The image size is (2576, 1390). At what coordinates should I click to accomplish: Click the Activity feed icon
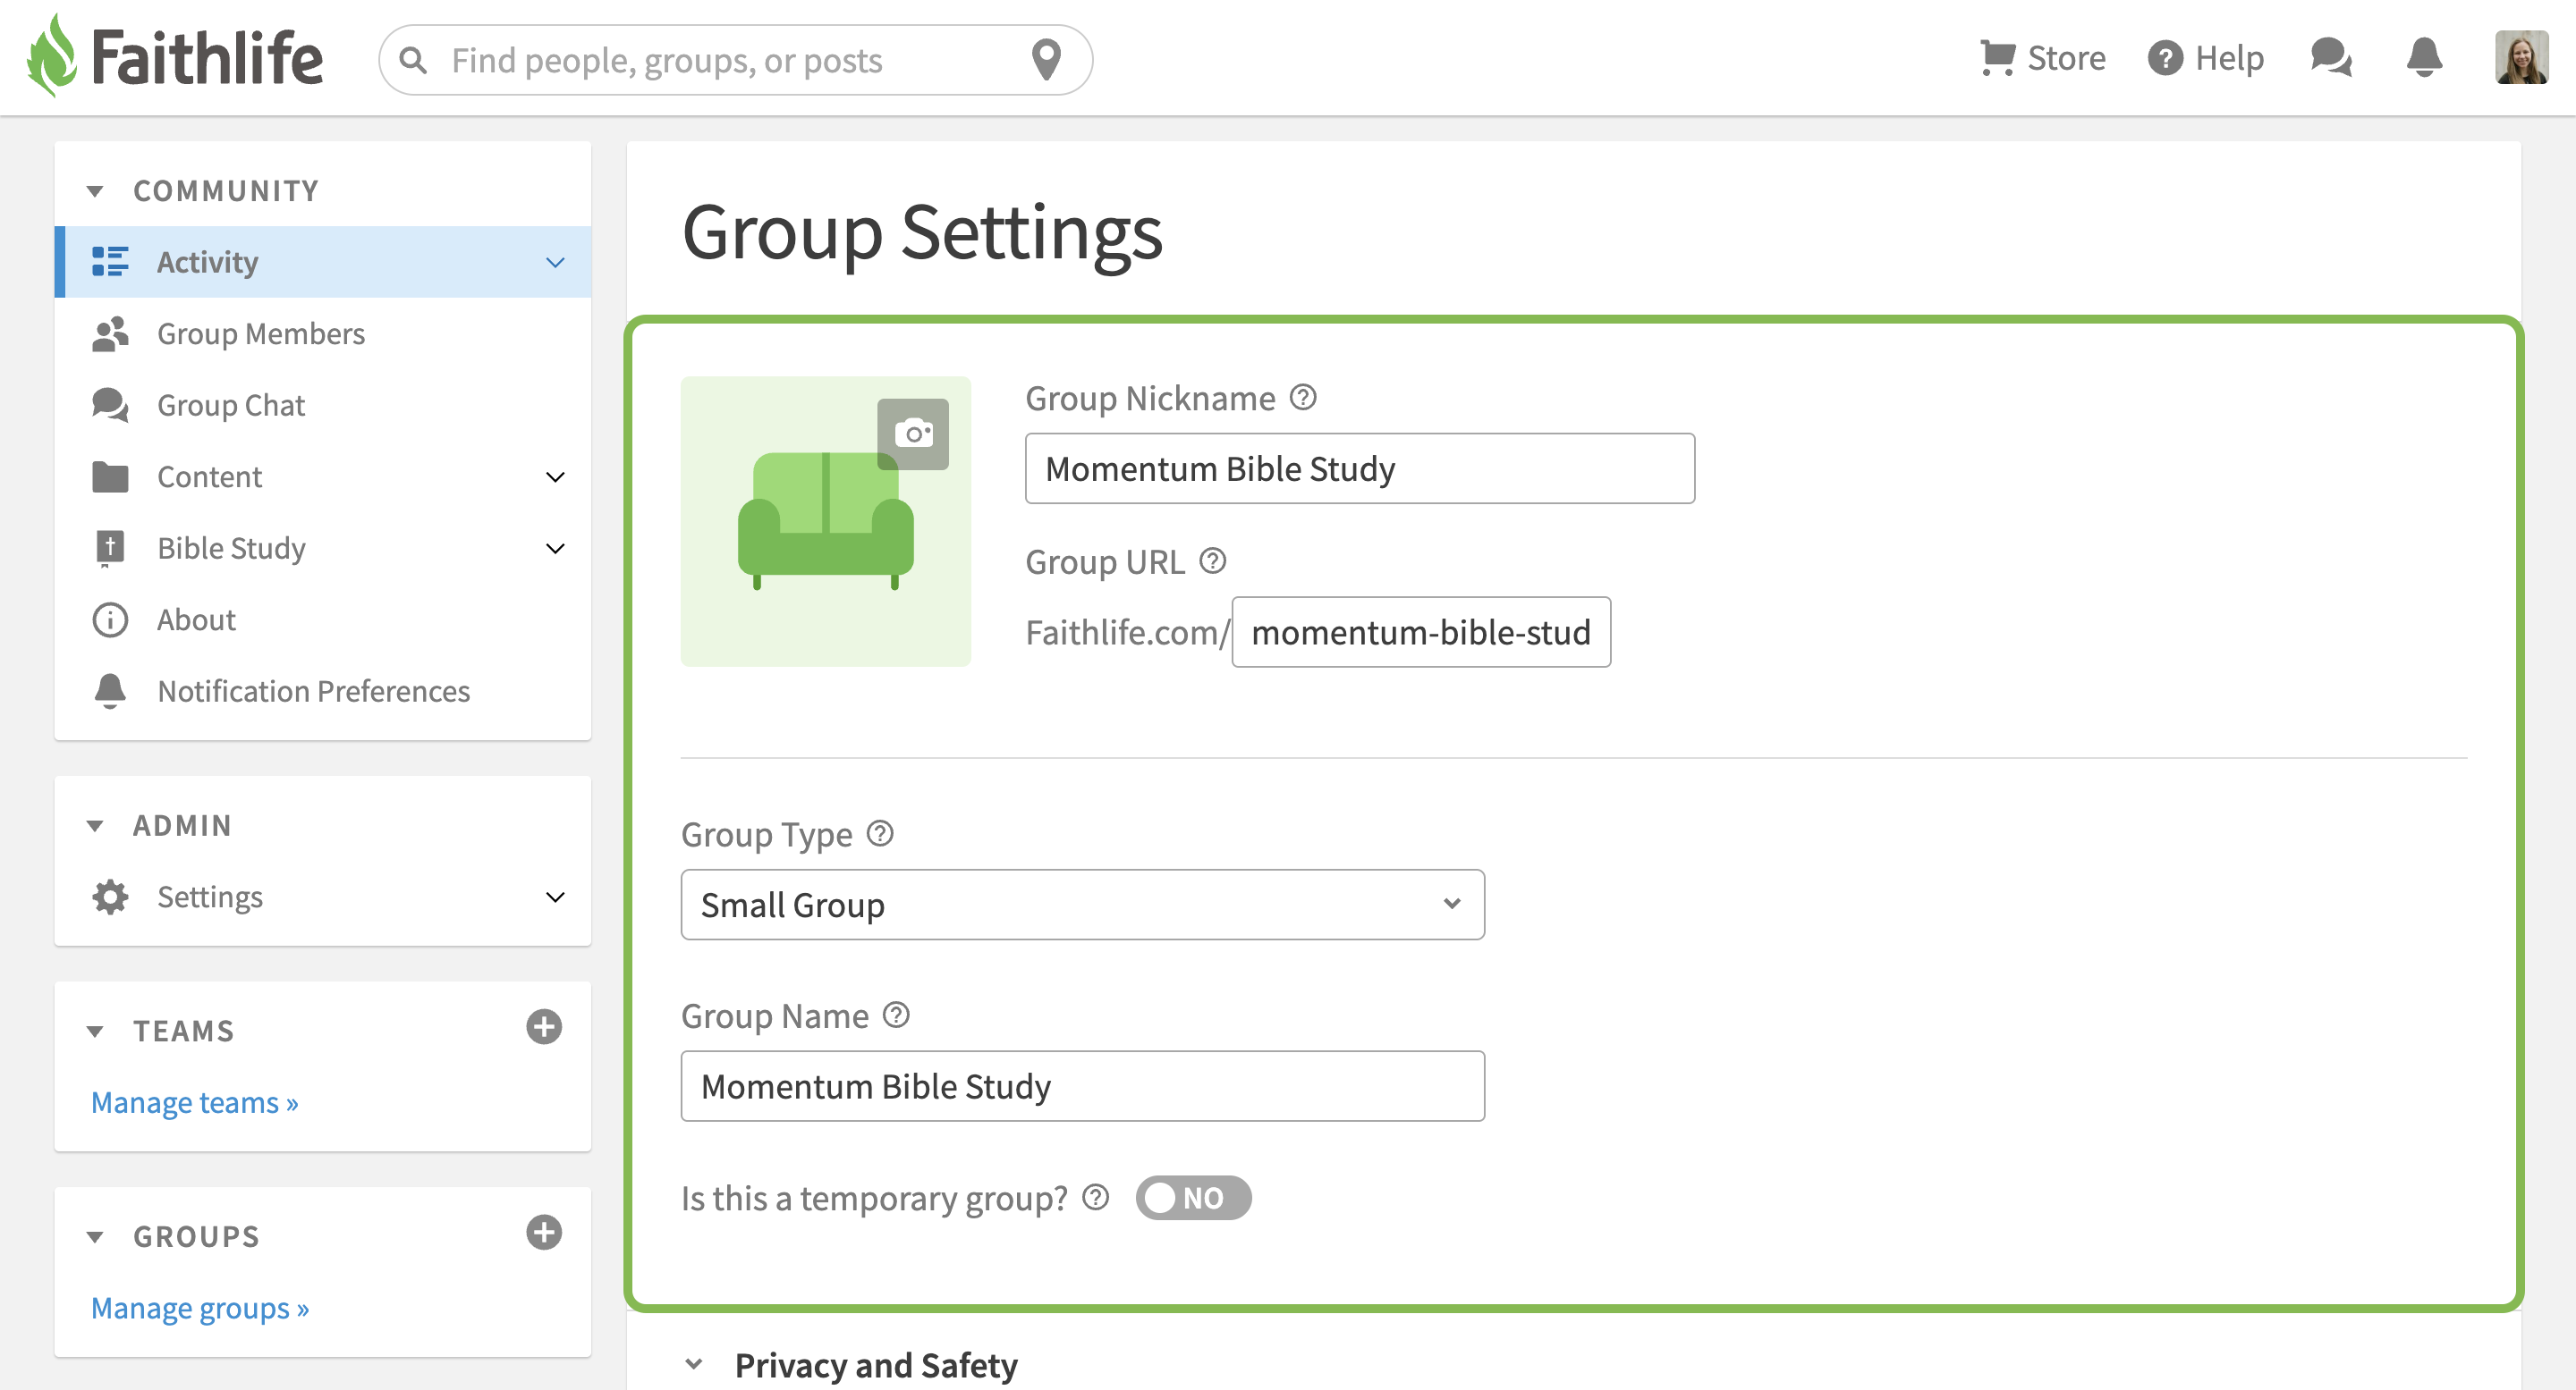point(110,262)
